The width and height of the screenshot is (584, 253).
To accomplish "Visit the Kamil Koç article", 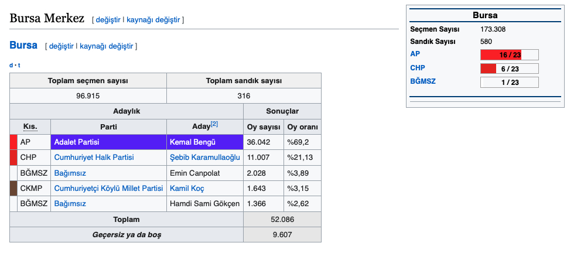I will [x=186, y=188].
